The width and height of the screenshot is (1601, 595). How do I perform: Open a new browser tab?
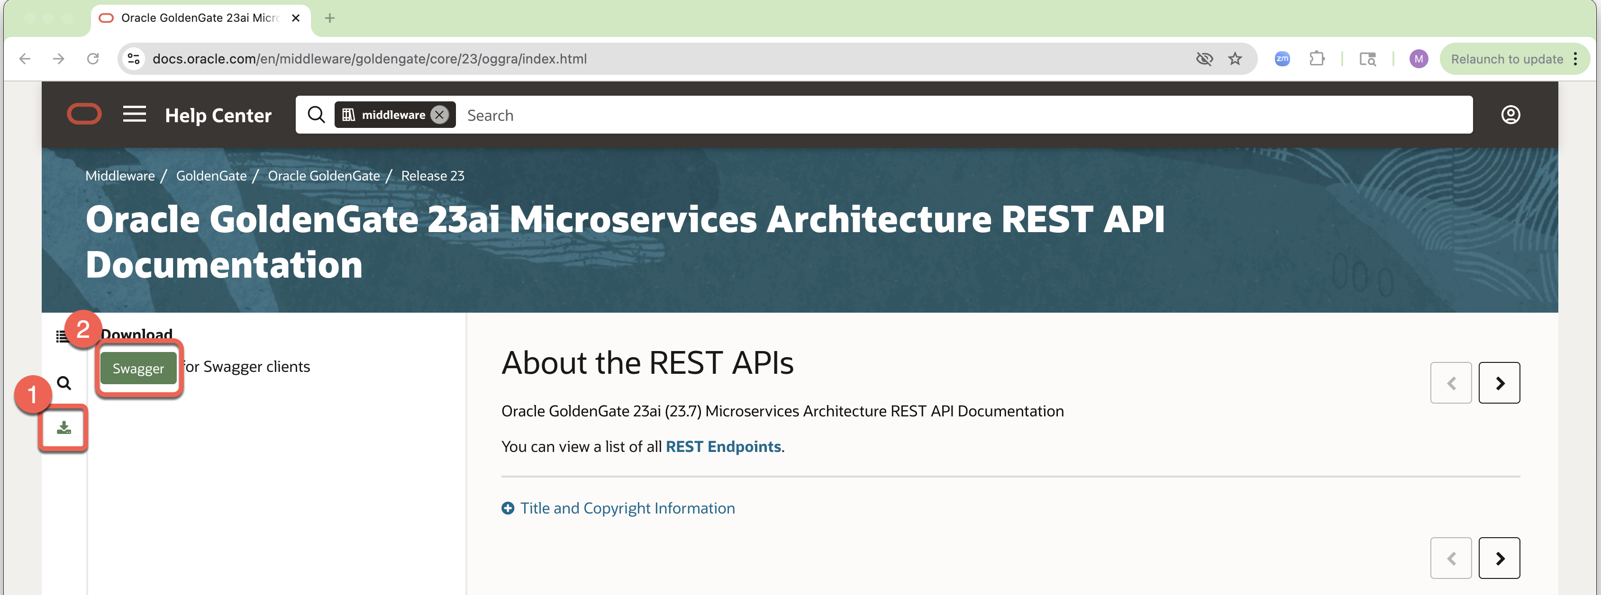(330, 18)
